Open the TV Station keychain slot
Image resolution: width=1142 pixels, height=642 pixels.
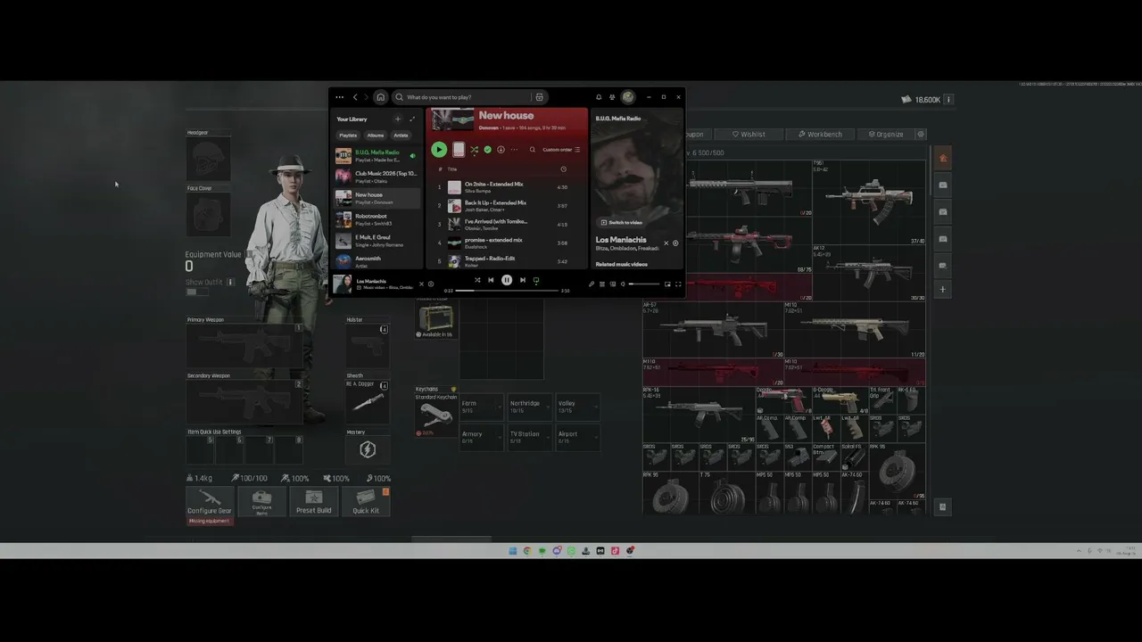point(530,437)
